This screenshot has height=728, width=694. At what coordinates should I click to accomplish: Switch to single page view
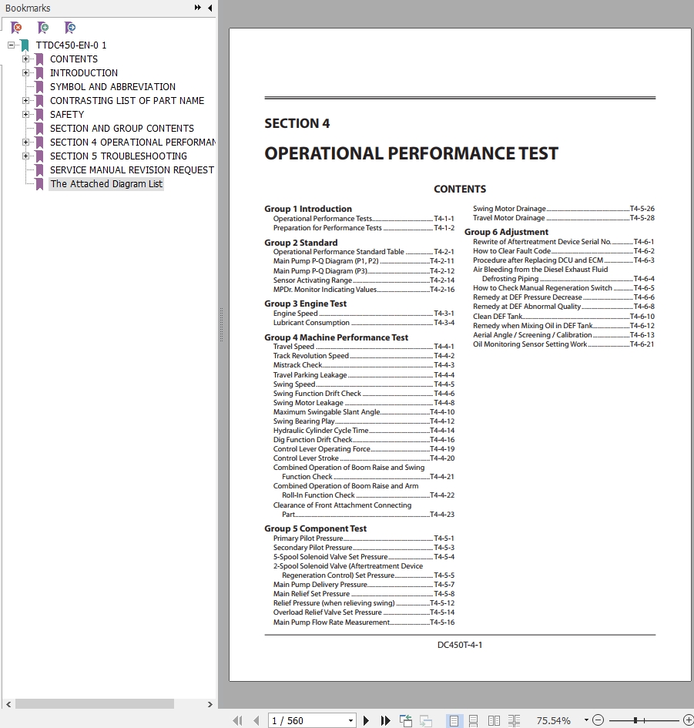click(x=454, y=720)
